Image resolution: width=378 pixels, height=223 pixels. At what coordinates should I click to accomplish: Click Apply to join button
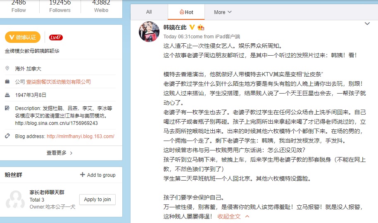tap(97, 200)
